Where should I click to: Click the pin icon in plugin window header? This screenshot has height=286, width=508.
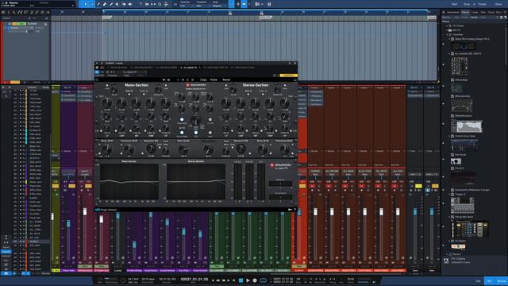[x=290, y=64]
